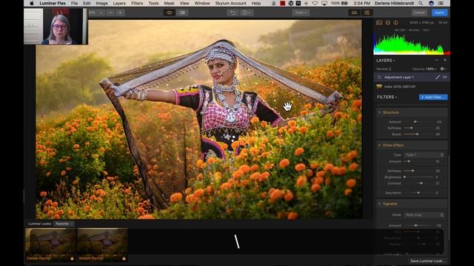Toggle favorite star on Smooth Portrait look
474x266 pixels.
(124, 259)
